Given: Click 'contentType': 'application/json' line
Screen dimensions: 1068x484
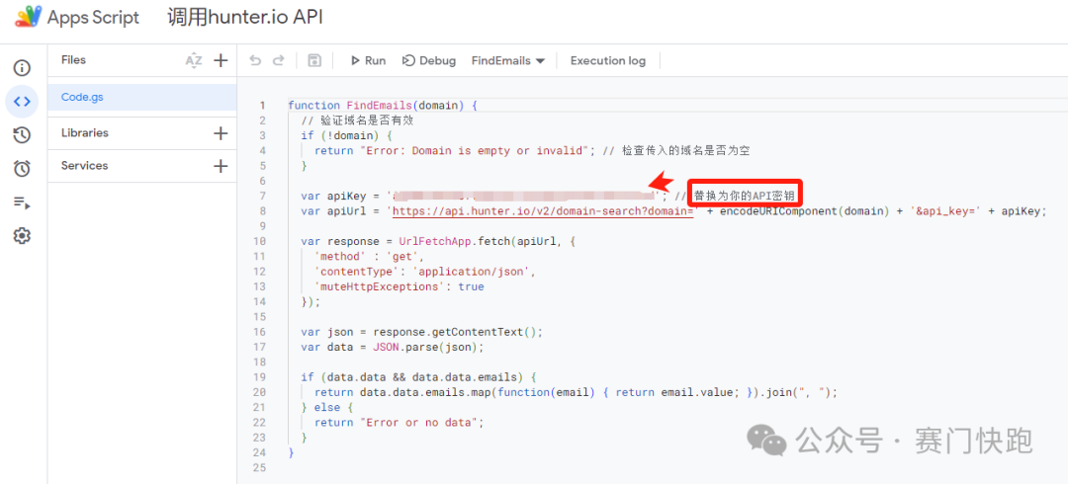Looking at the screenshot, I should point(425,272).
